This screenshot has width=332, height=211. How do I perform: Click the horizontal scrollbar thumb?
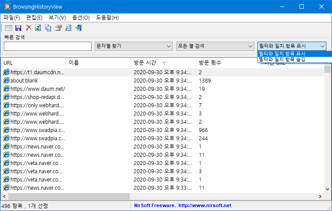point(69,196)
